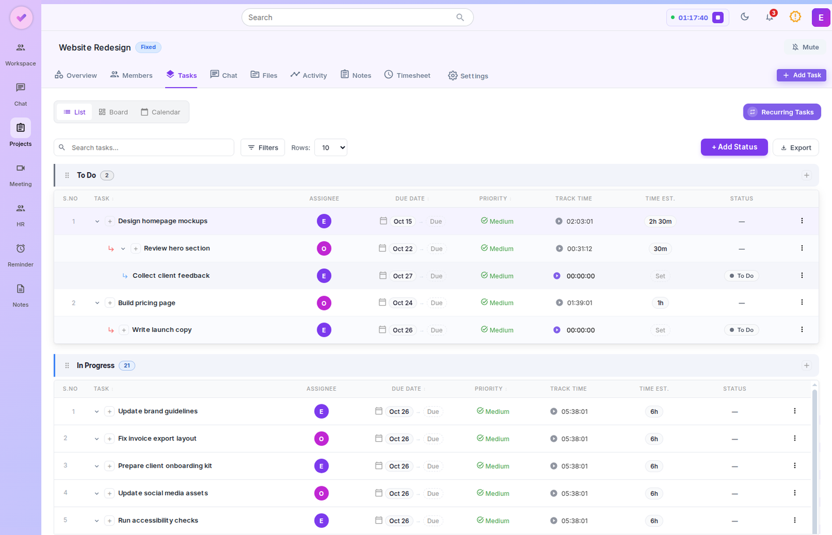
Task: Export the task list
Action: click(x=796, y=148)
